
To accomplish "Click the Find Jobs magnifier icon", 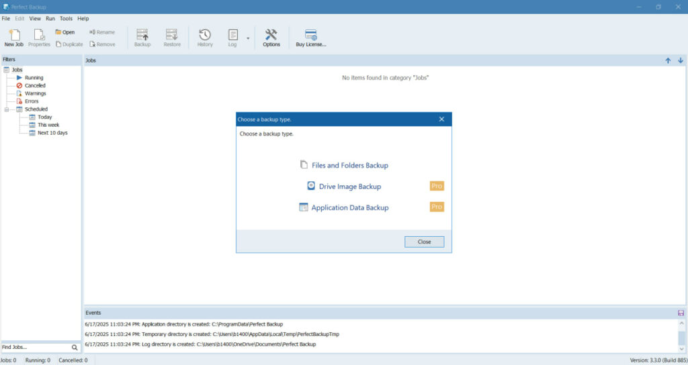I will click(x=75, y=348).
